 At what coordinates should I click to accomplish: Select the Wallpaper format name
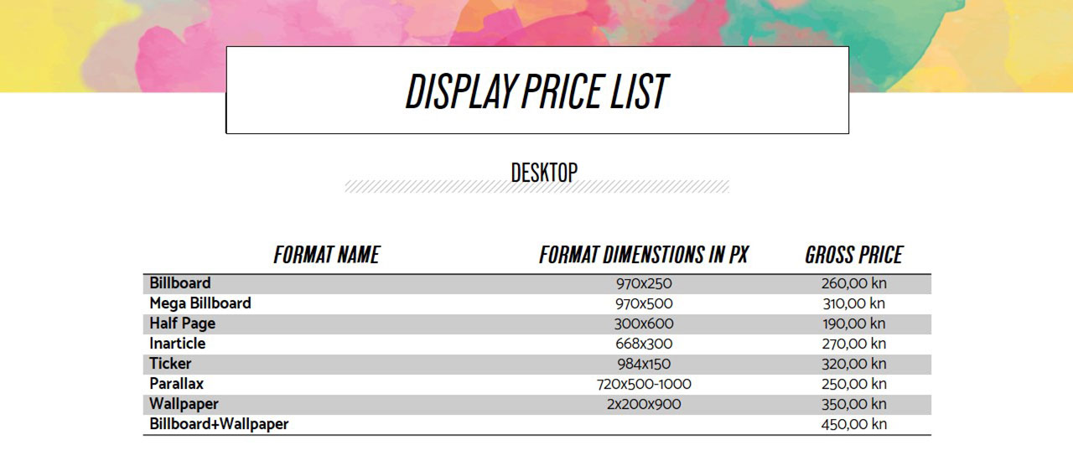184,404
